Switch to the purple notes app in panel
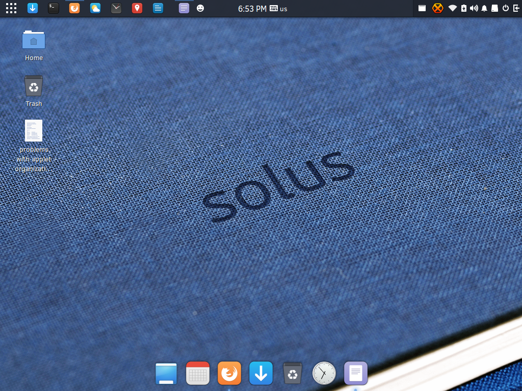The height and width of the screenshot is (391, 522). tap(184, 8)
